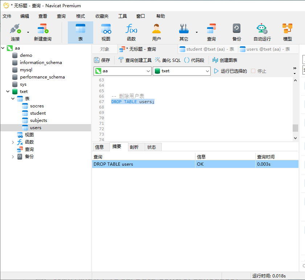Open the 查询 menu
The image size is (305, 280).
61,16
